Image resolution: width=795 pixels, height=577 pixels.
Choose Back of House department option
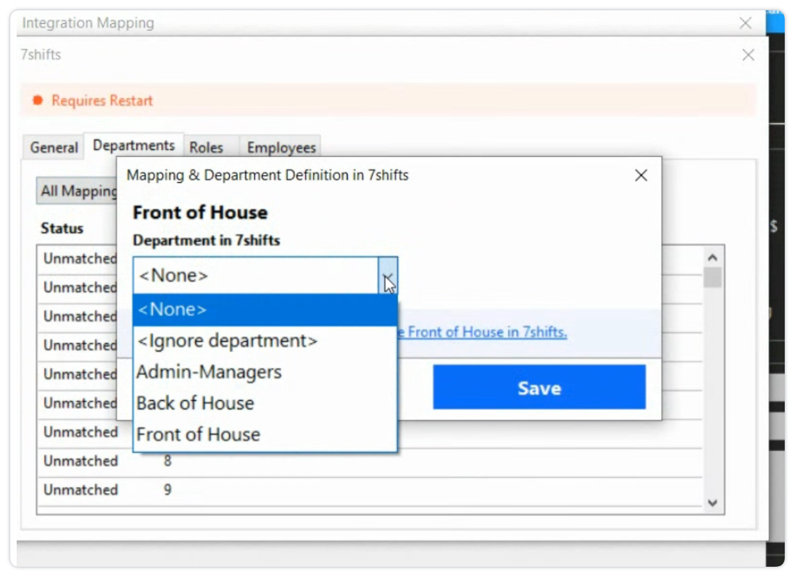click(196, 403)
